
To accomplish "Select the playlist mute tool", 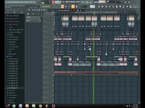I will (39, 10).
